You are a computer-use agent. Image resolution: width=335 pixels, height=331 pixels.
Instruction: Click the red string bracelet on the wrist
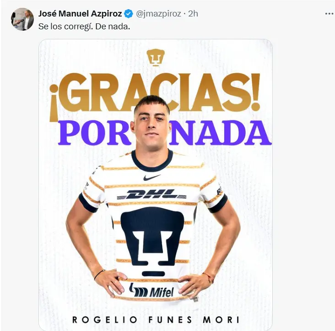point(209,277)
